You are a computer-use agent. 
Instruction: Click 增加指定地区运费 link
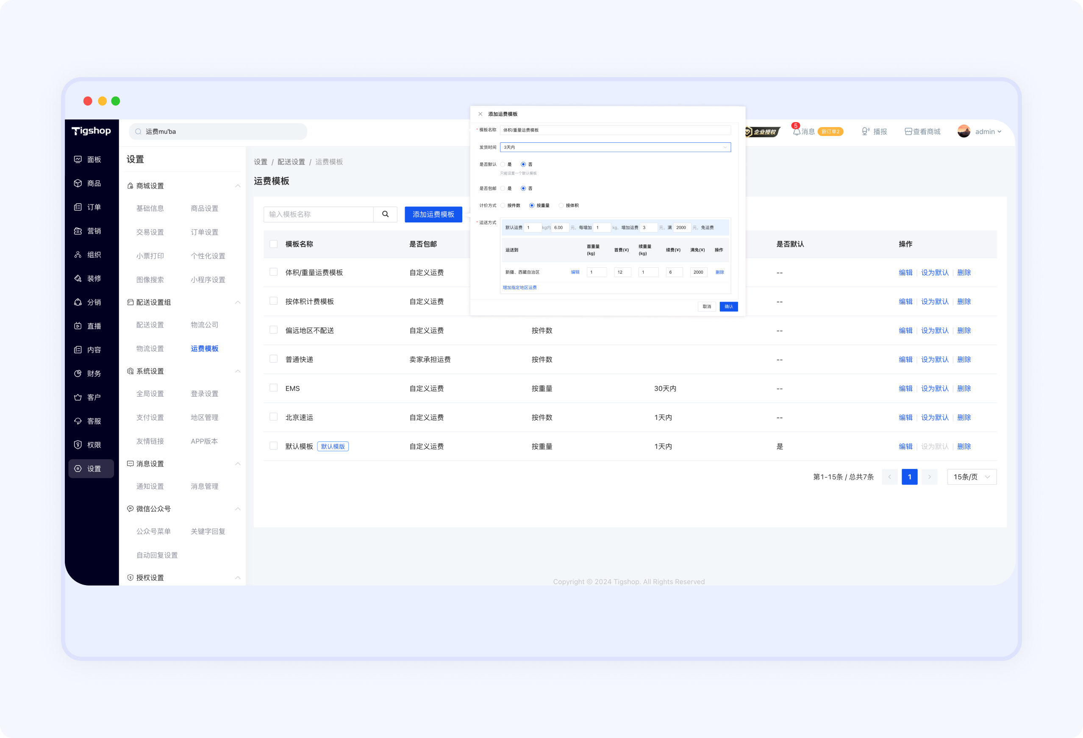click(x=519, y=288)
